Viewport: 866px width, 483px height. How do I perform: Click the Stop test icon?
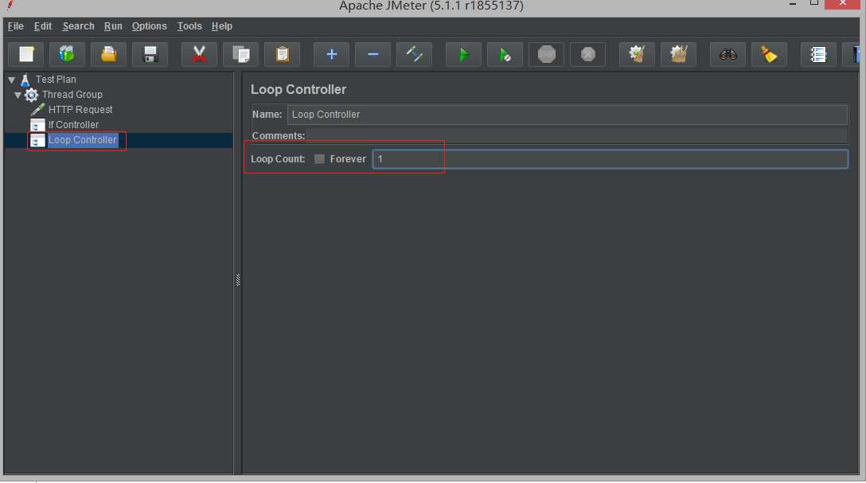(546, 54)
